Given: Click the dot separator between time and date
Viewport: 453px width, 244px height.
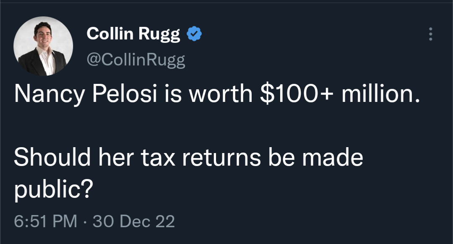Looking at the screenshot, I should point(85,221).
